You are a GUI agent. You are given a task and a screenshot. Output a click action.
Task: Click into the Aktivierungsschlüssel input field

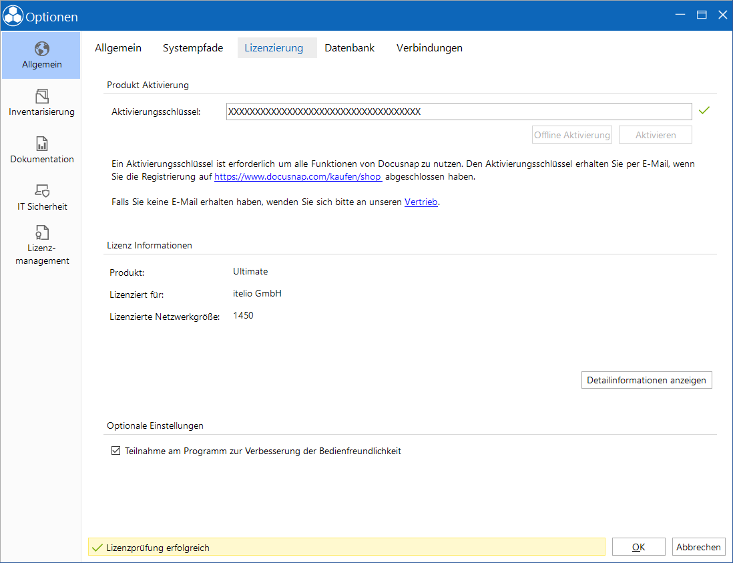tap(459, 112)
